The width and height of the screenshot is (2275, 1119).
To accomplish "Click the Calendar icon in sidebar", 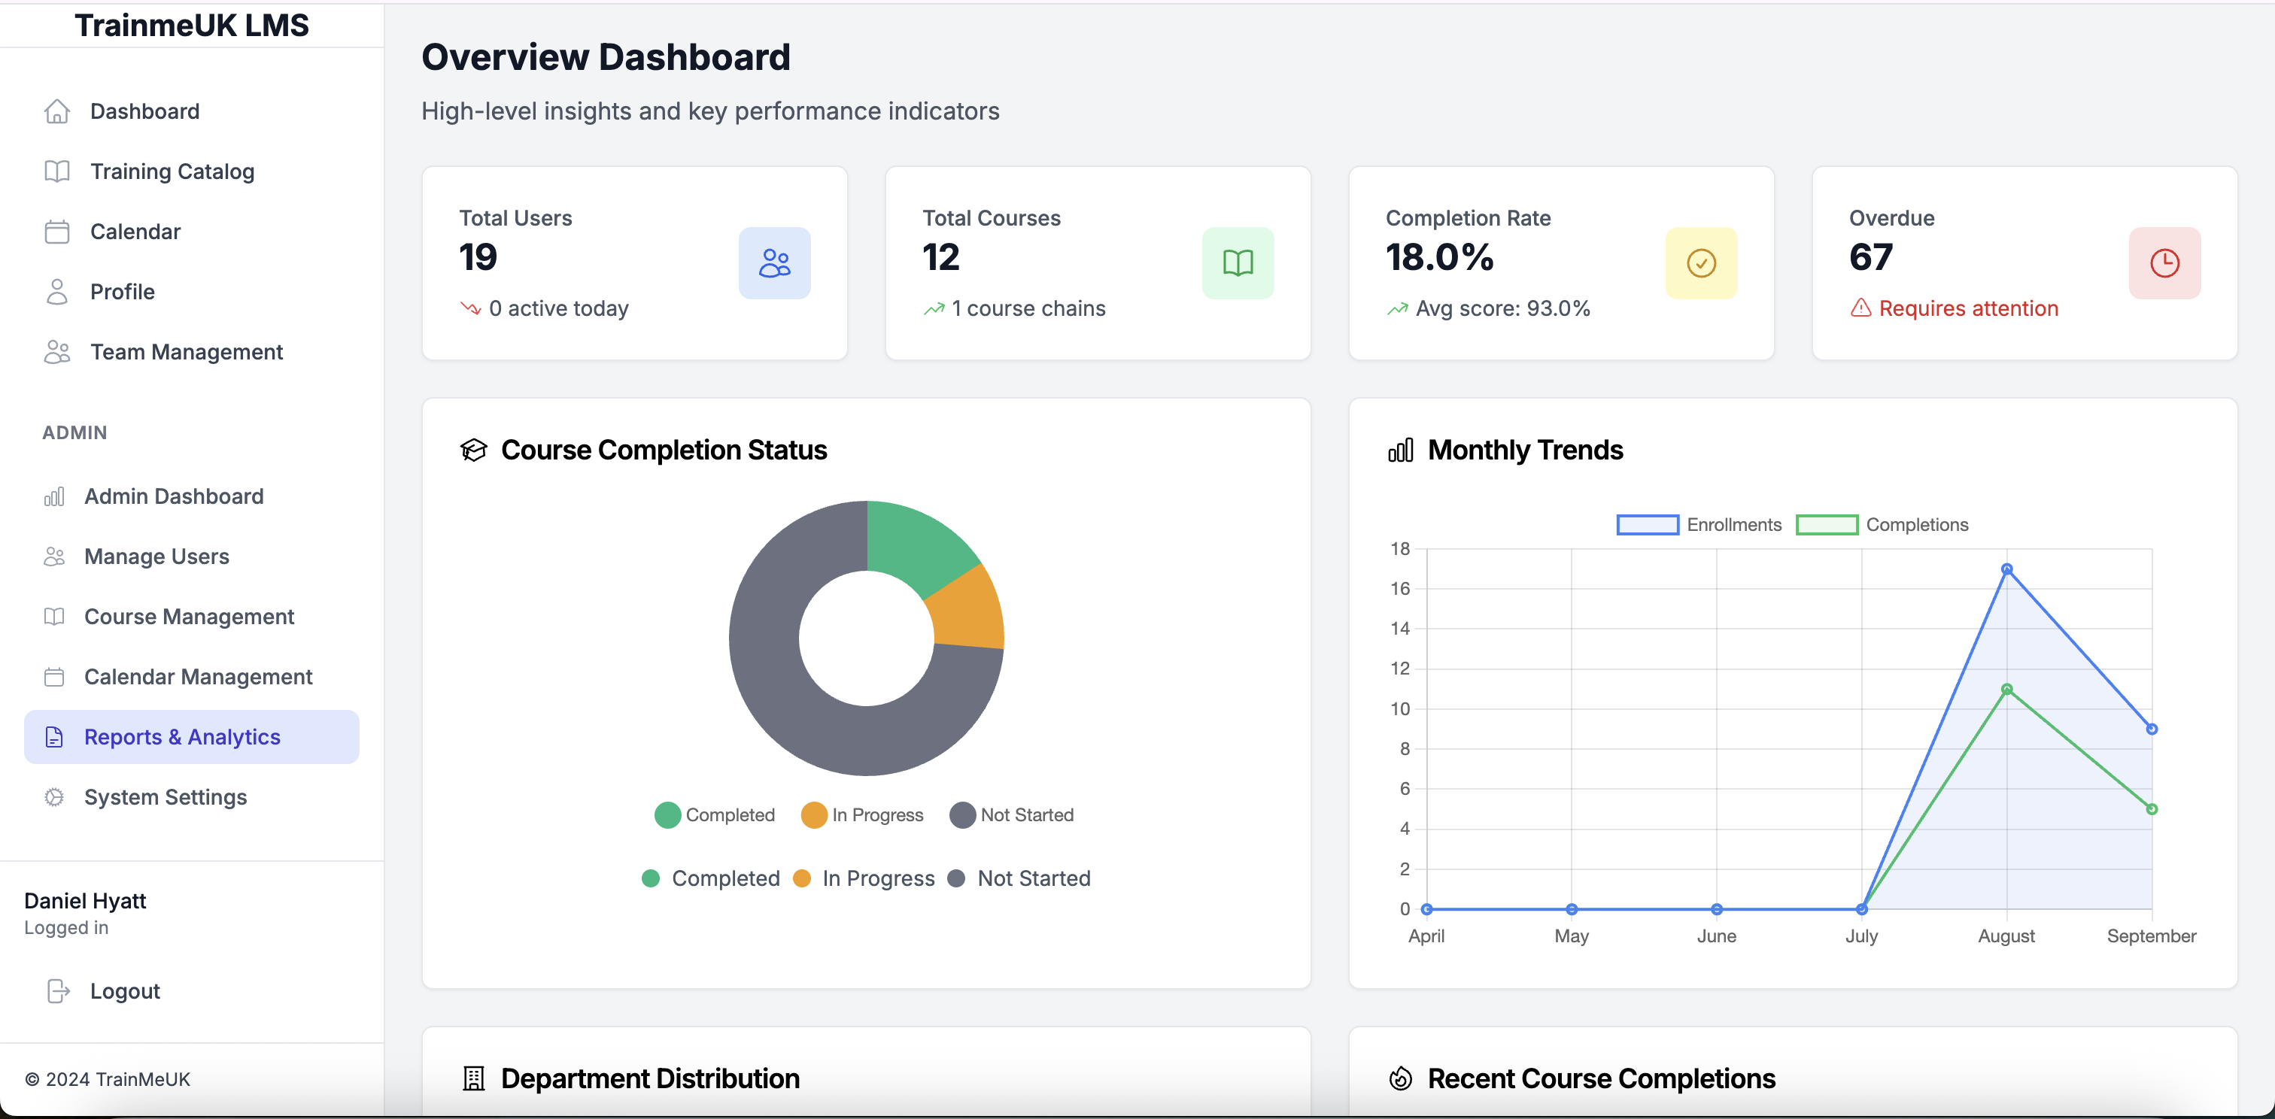I will click(x=56, y=231).
